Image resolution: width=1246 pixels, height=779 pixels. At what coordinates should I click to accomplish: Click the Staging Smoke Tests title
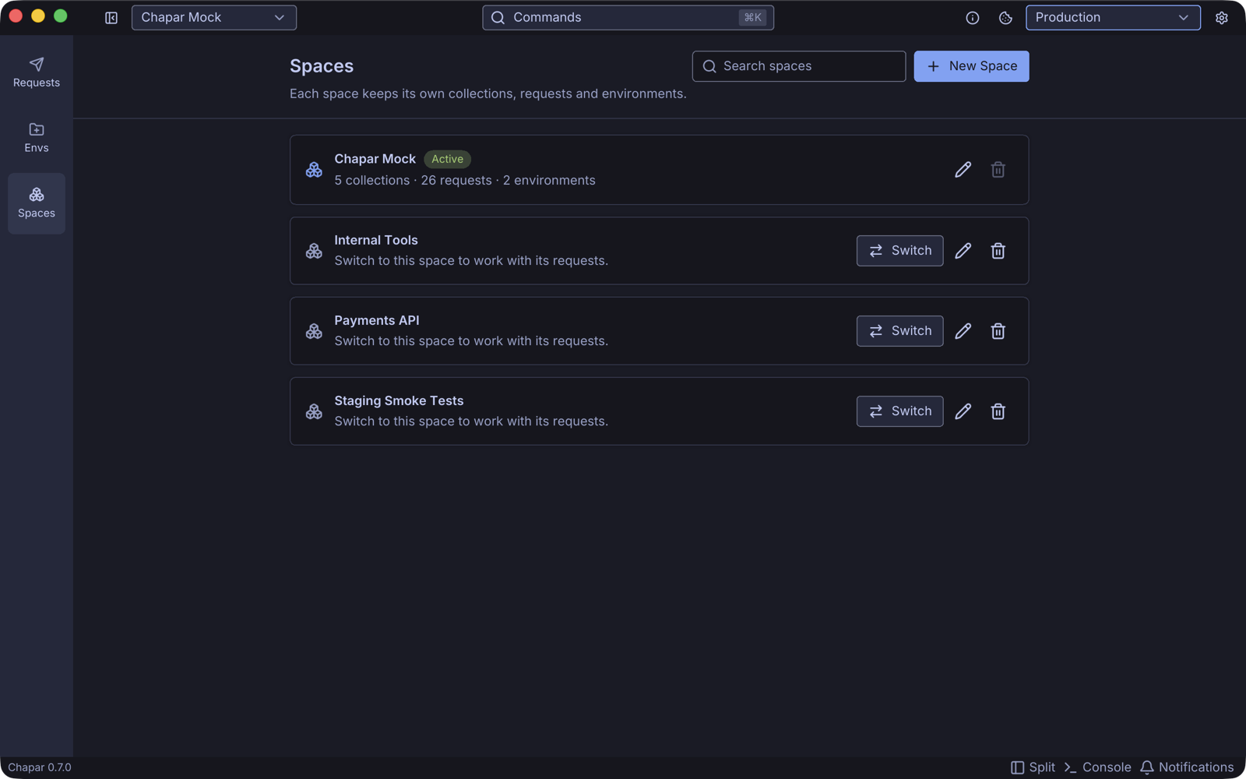399,400
